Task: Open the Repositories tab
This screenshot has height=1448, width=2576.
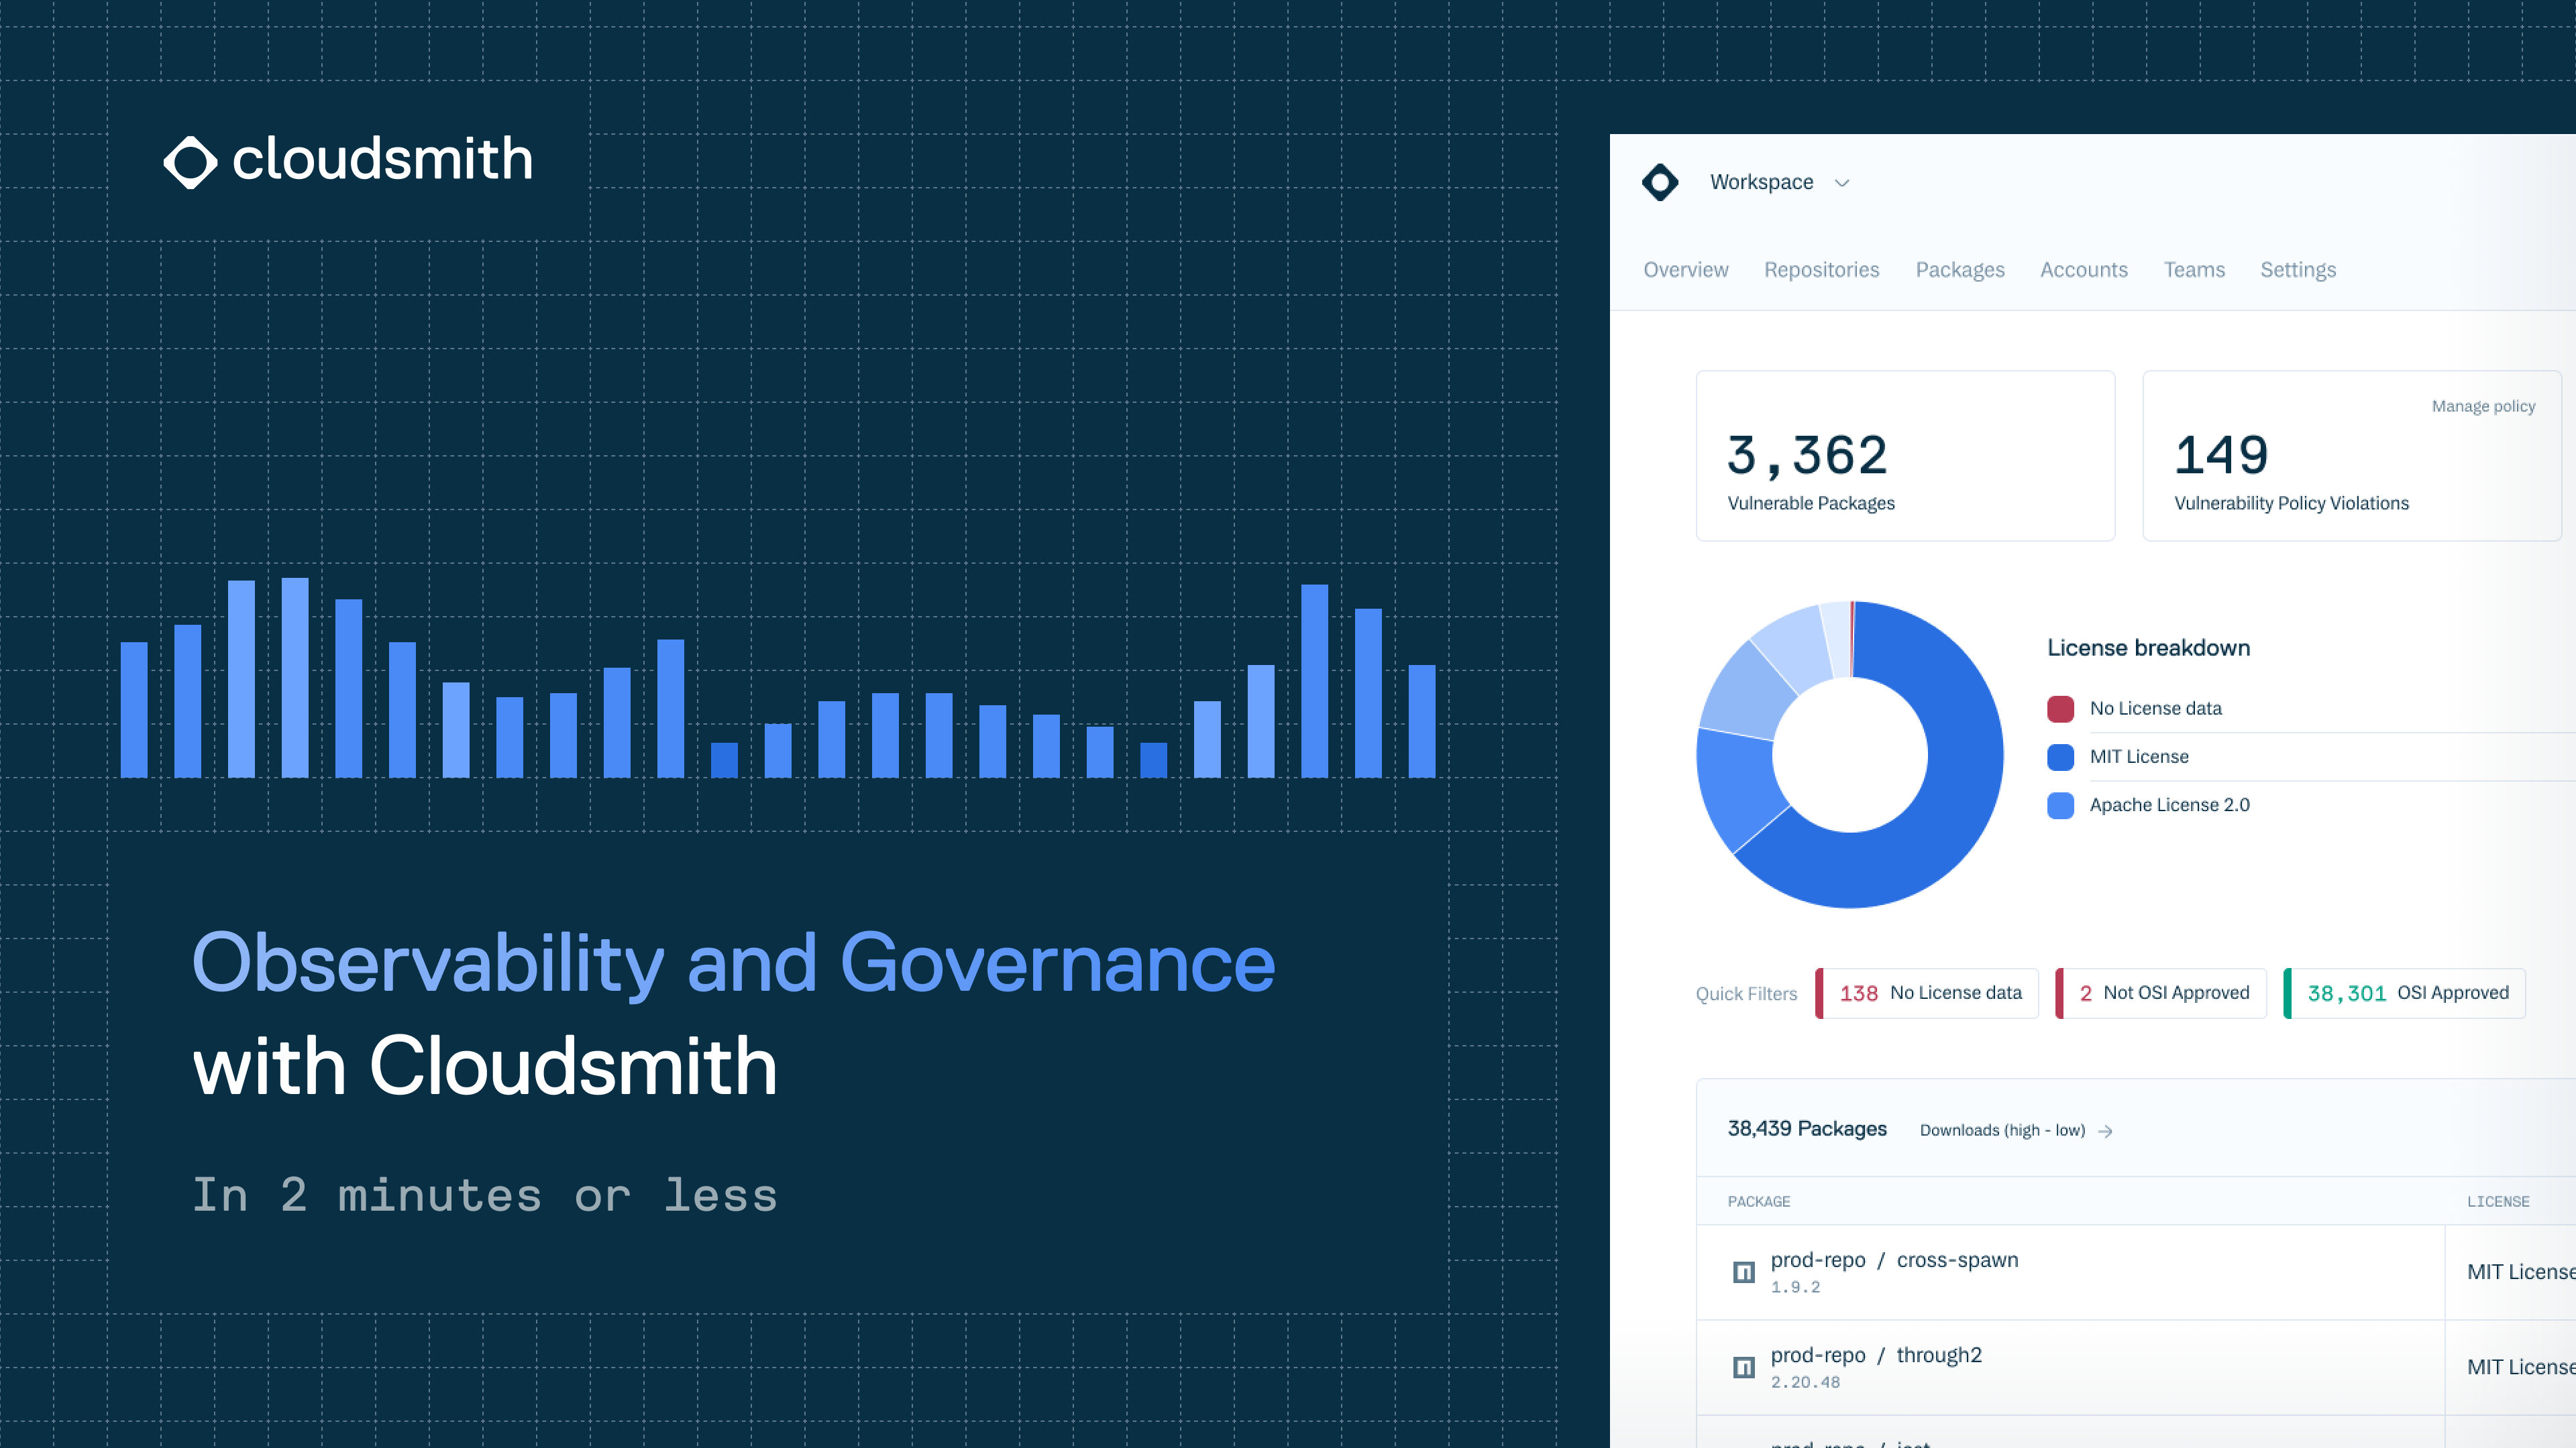Action: pyautogui.click(x=1821, y=269)
